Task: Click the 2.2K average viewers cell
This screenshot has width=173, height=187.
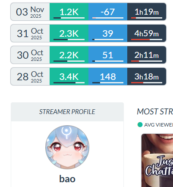Action: 69,55
